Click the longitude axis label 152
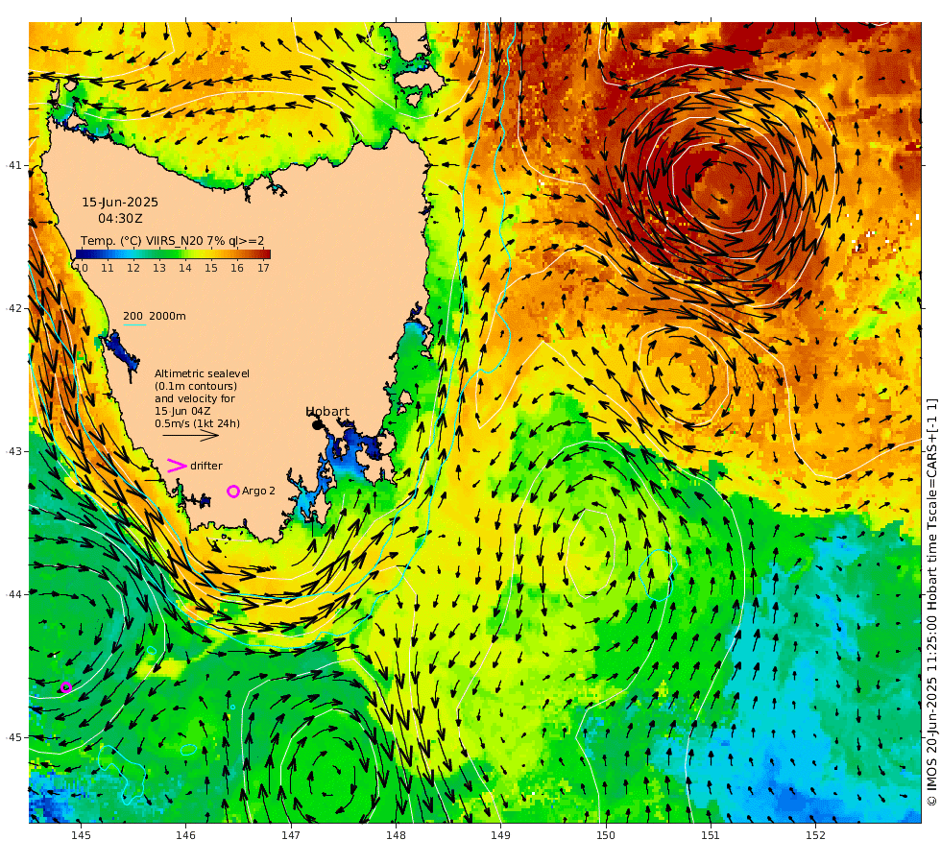Screen dimensions: 941x864 (815, 834)
